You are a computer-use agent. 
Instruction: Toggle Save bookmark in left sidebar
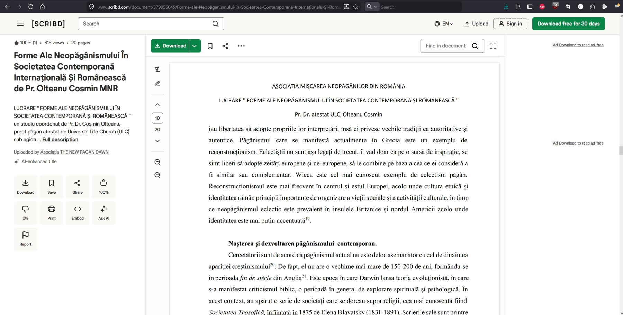tap(52, 187)
